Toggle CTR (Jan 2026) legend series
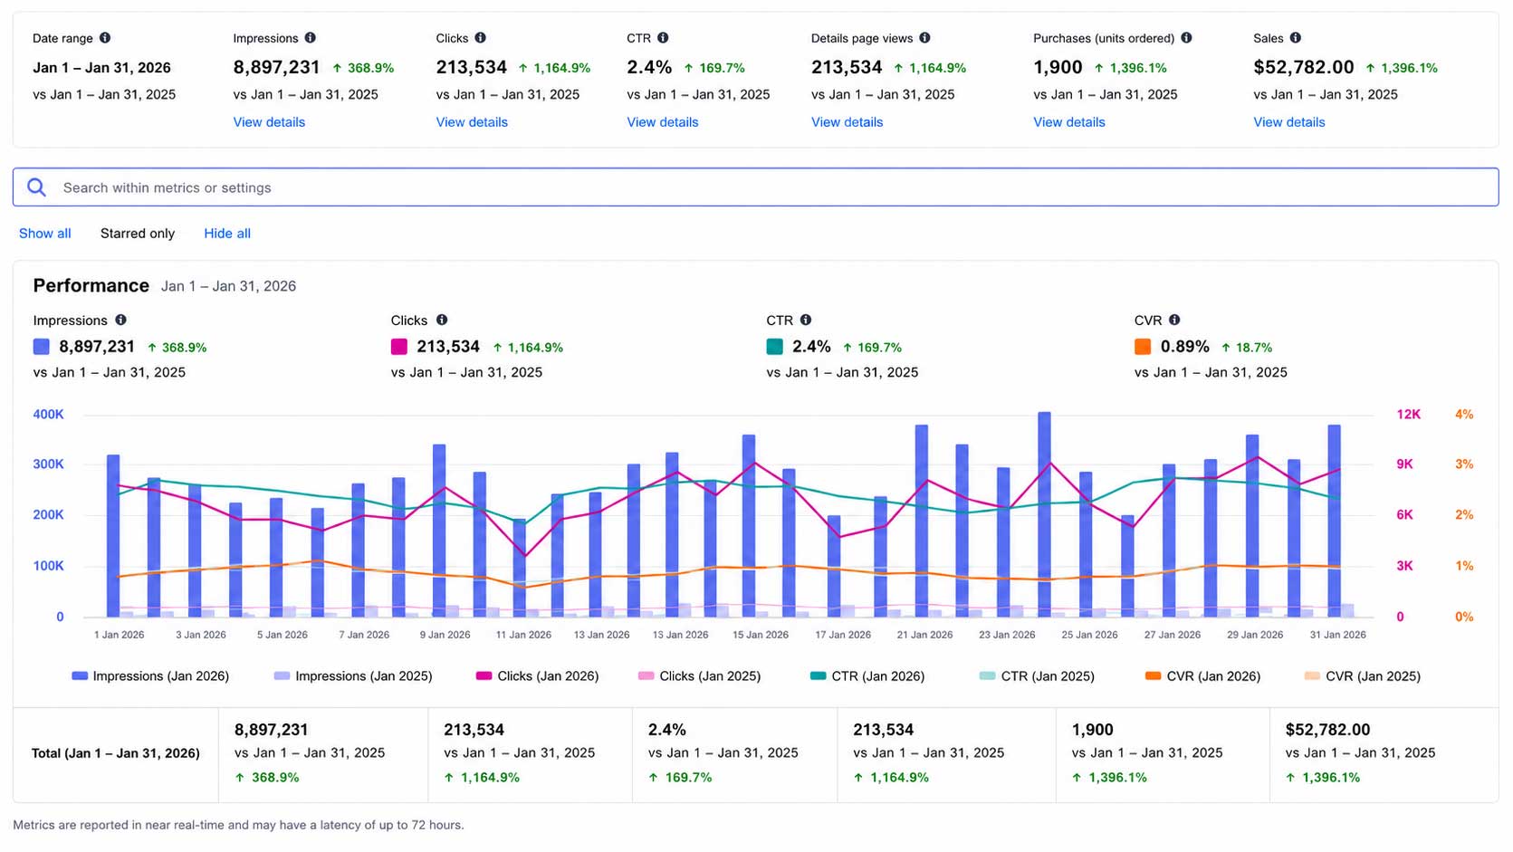The height and width of the screenshot is (852, 1513). [x=867, y=676]
